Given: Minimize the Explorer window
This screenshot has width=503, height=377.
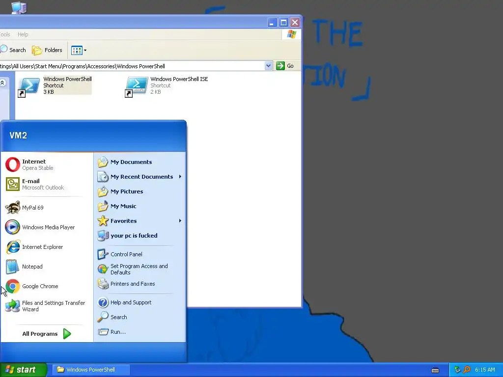Looking at the screenshot, I should [272, 23].
